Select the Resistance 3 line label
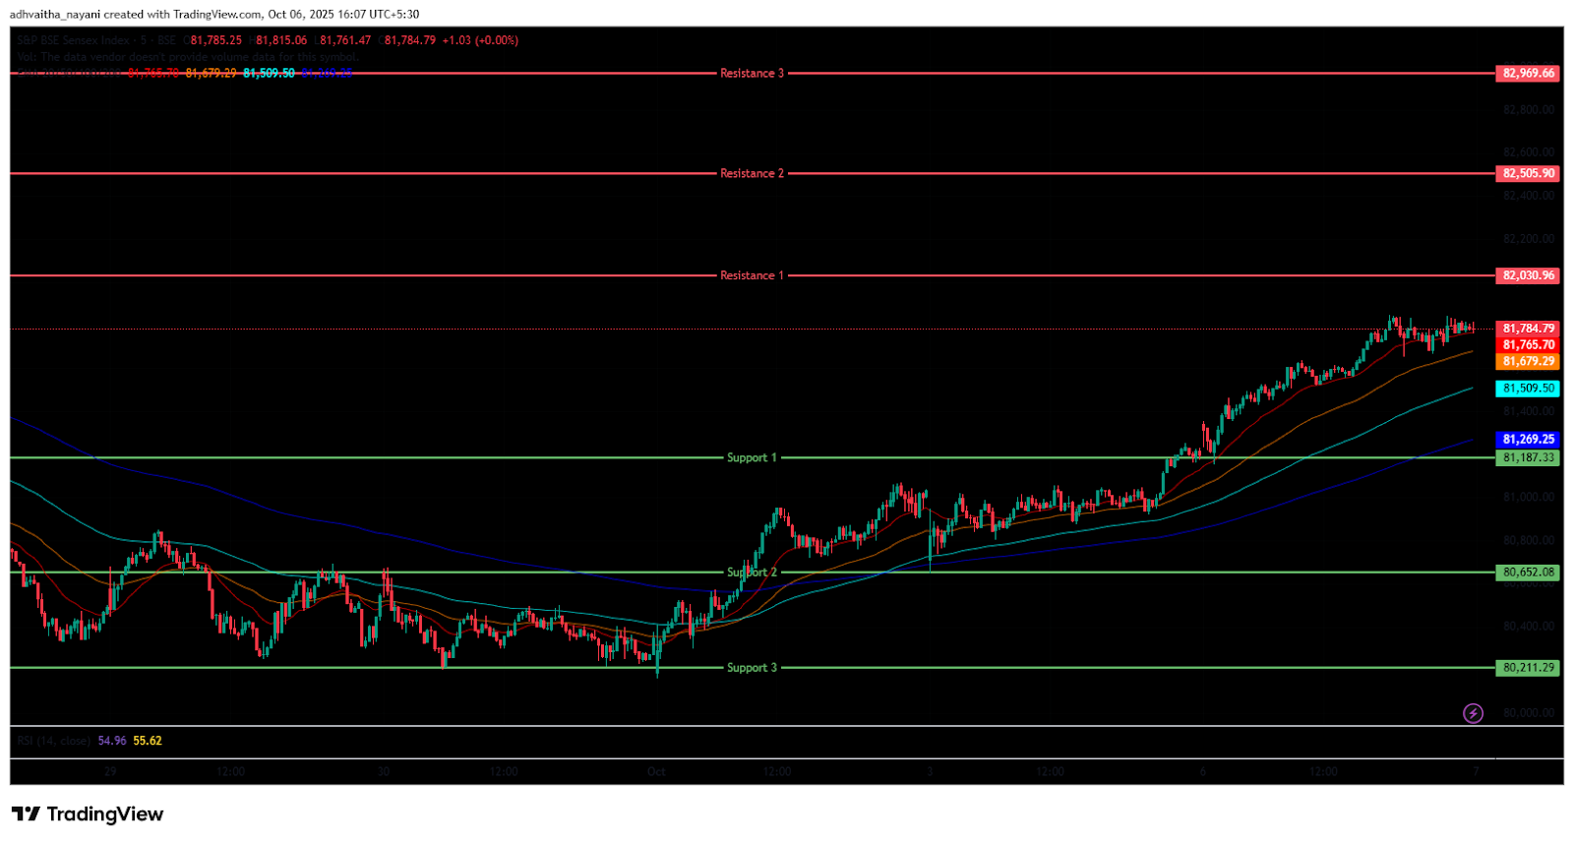The width and height of the screenshot is (1574, 843). (752, 73)
